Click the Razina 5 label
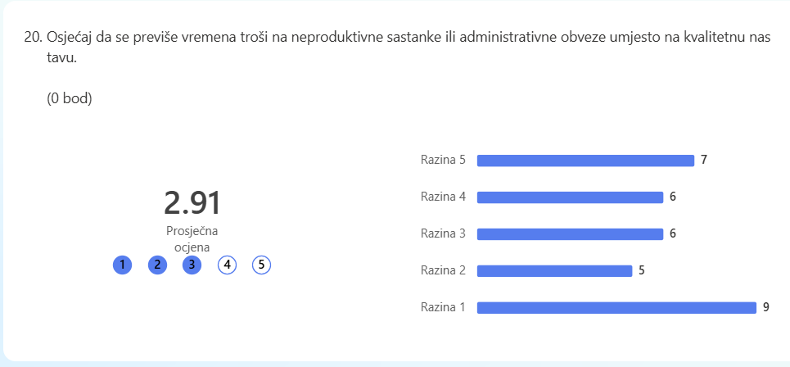Viewport: 790px width, 367px height. click(443, 161)
